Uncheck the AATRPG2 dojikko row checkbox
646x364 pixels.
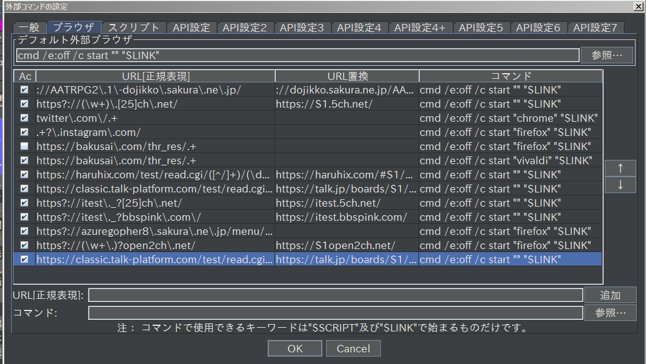coord(25,89)
